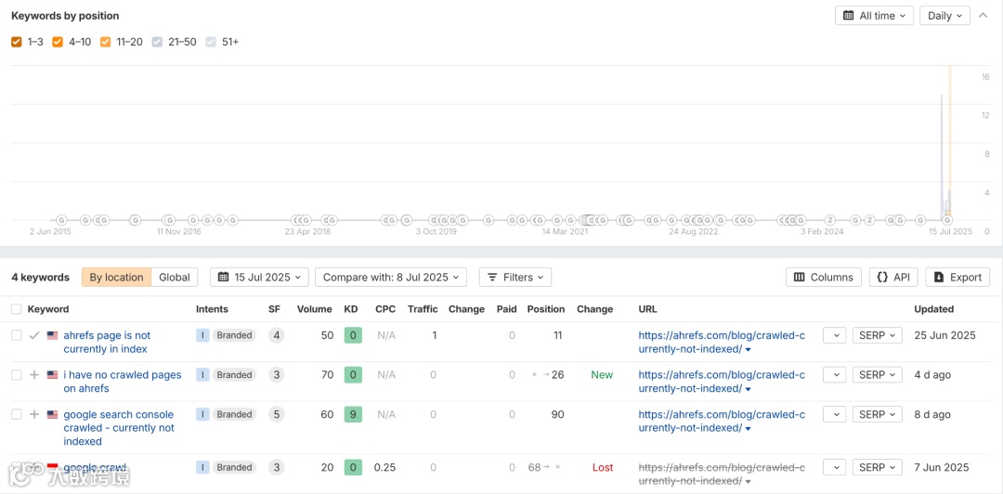Open keyword 'google search console crawled - currently not indexed'

pyautogui.click(x=119, y=428)
